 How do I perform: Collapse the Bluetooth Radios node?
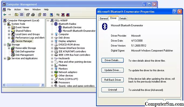52,24
